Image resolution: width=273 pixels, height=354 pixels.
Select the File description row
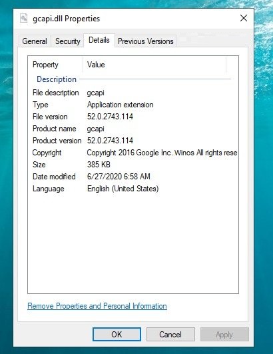133,93
